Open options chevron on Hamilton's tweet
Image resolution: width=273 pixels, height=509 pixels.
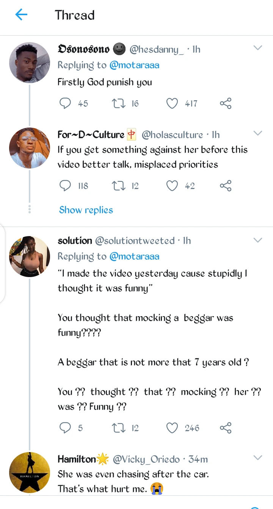pyautogui.click(x=257, y=458)
